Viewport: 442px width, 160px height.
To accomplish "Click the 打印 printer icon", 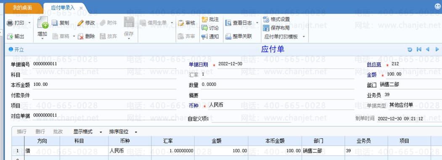I will (10, 23).
